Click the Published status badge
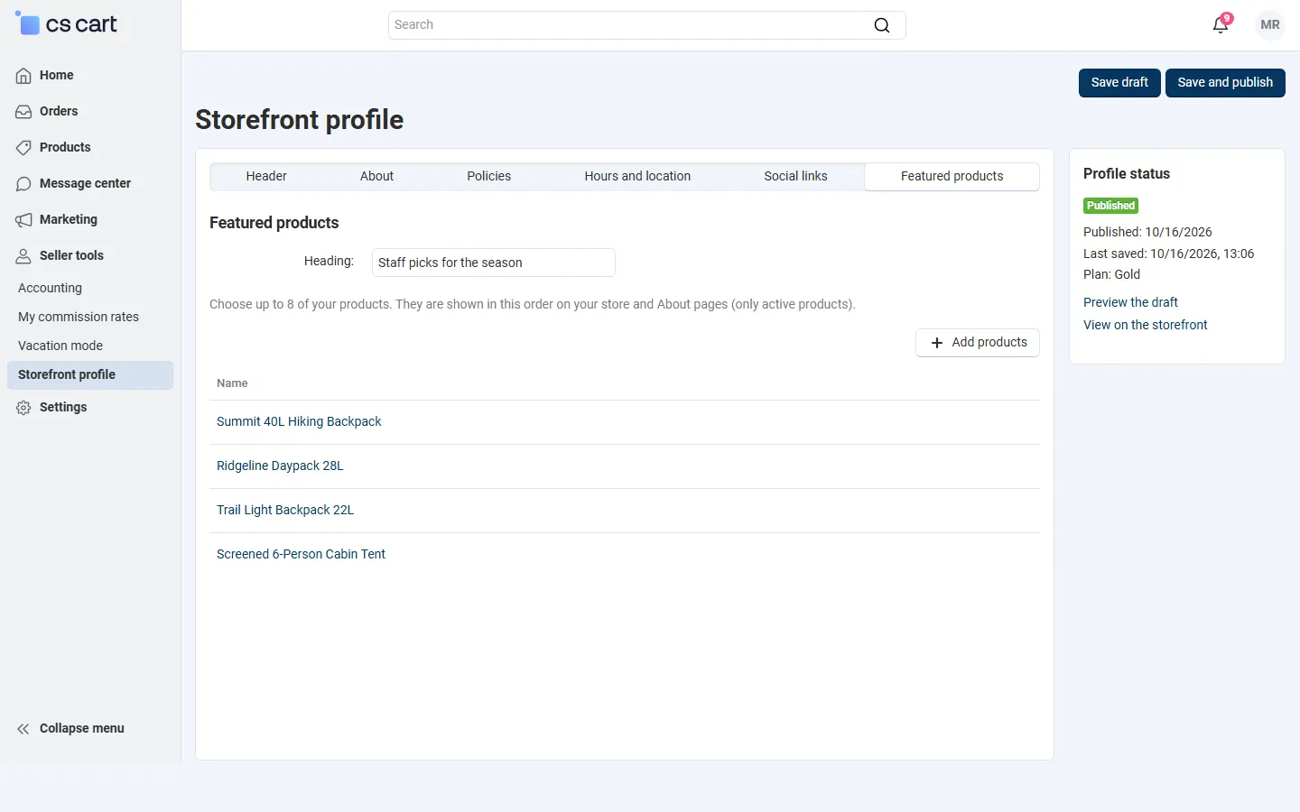The width and height of the screenshot is (1300, 812). (x=1110, y=206)
